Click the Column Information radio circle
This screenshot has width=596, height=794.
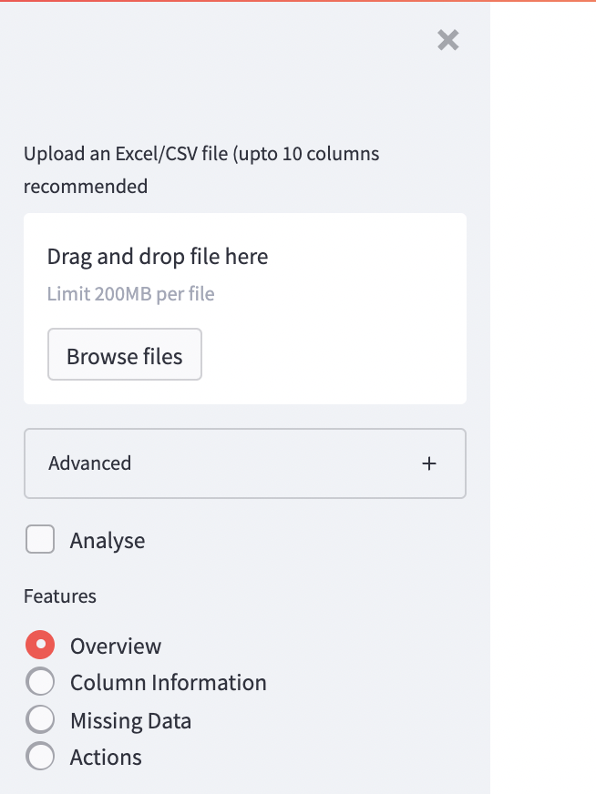pos(40,681)
